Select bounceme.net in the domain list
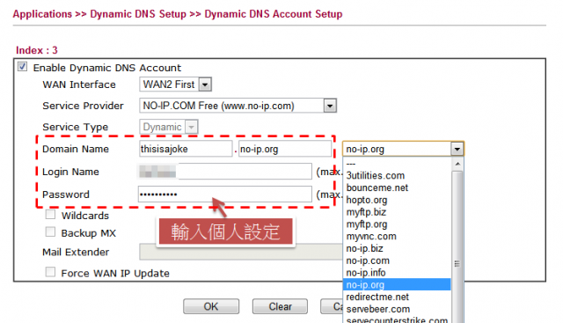 (x=397, y=187)
